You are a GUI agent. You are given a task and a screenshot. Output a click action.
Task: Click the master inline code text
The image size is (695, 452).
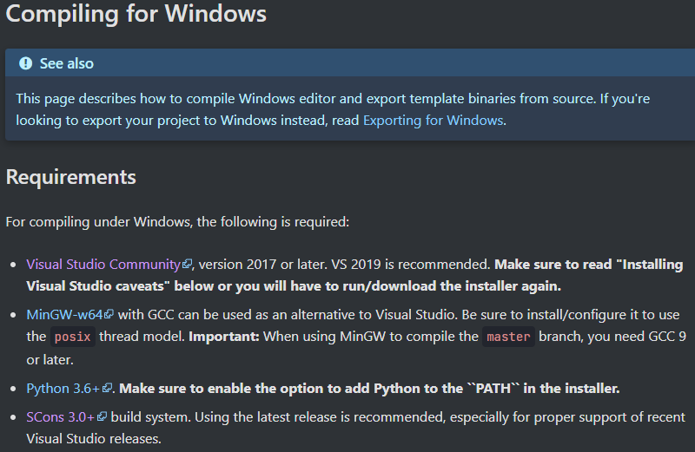click(x=508, y=337)
